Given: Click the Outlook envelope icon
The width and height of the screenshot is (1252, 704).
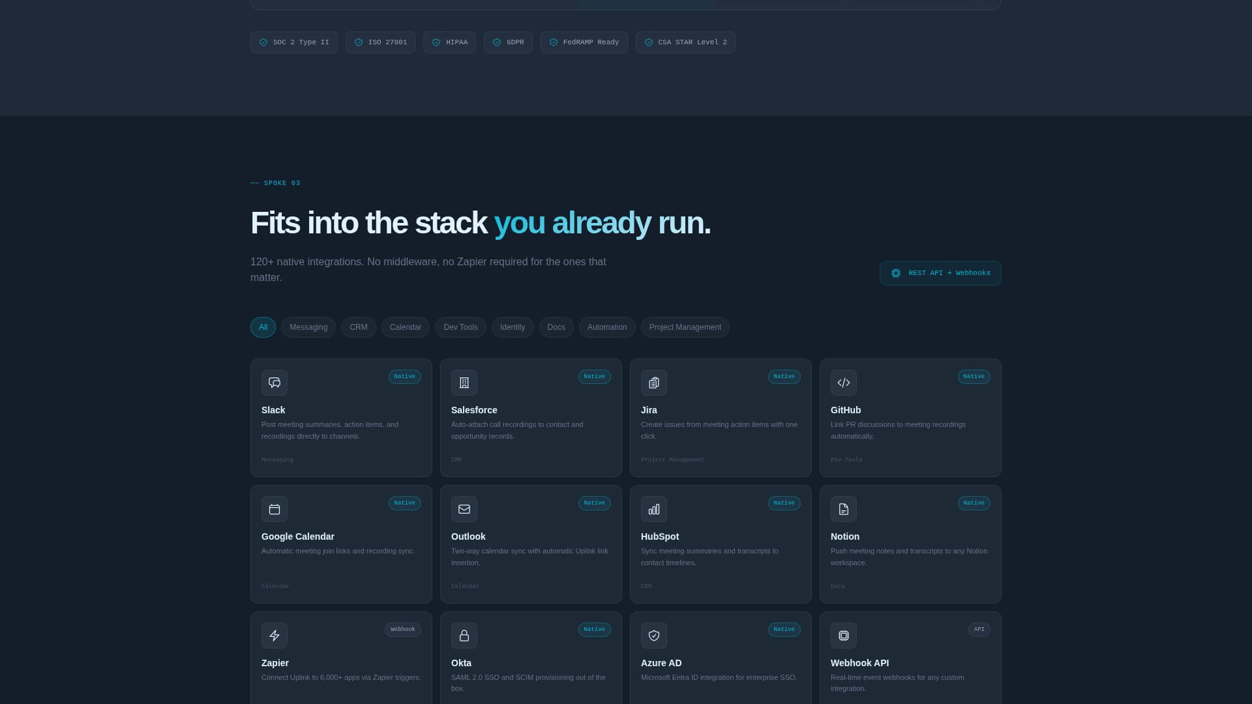Looking at the screenshot, I should pos(464,509).
